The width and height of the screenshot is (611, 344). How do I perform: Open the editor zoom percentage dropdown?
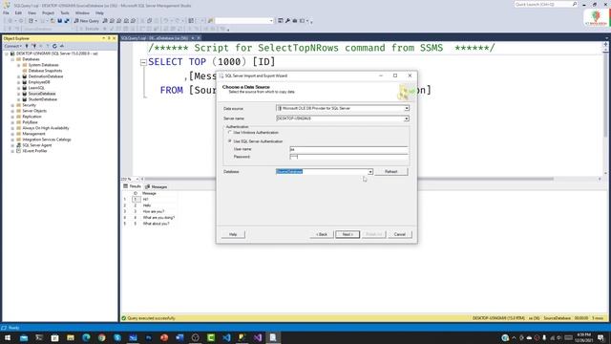(137, 179)
